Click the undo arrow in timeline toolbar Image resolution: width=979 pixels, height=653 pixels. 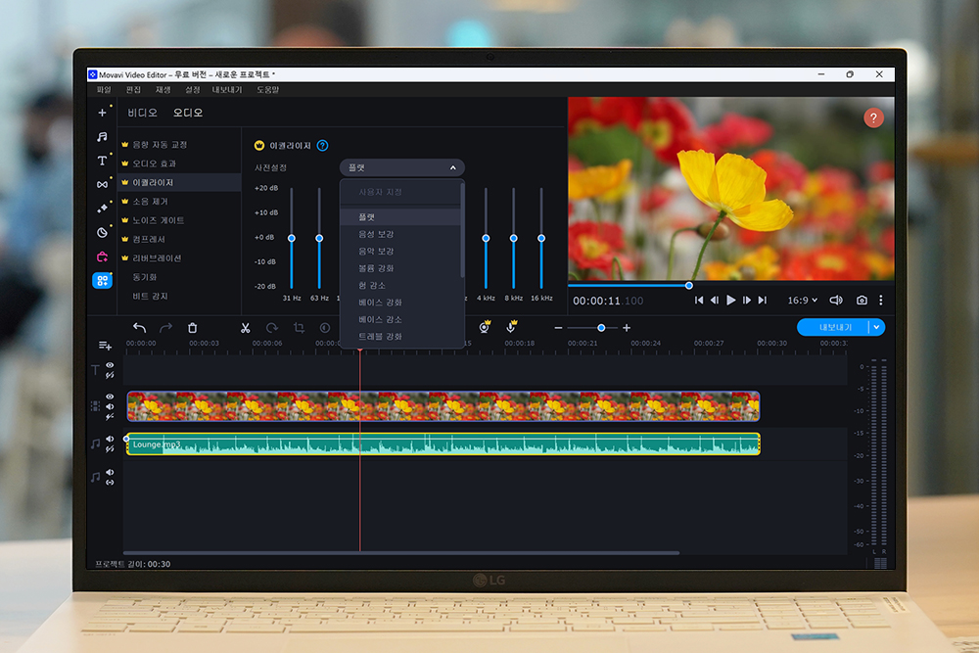point(139,328)
